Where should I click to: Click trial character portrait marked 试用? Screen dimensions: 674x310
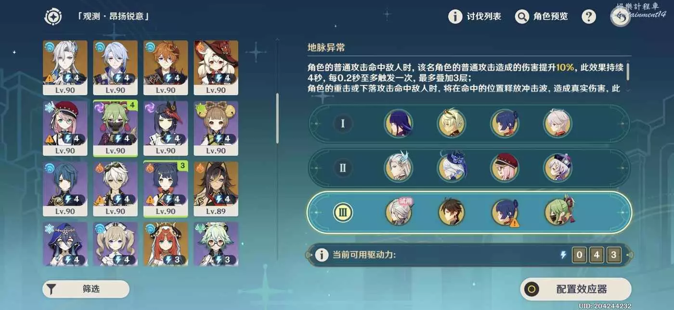(x=398, y=212)
